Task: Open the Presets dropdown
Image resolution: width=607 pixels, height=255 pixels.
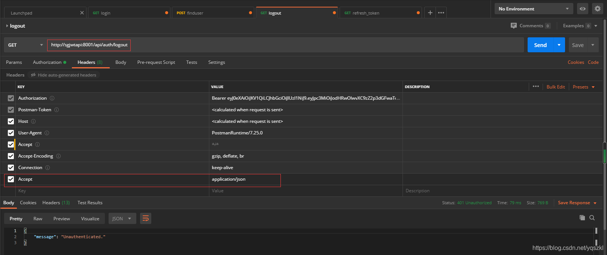Action: coord(583,87)
